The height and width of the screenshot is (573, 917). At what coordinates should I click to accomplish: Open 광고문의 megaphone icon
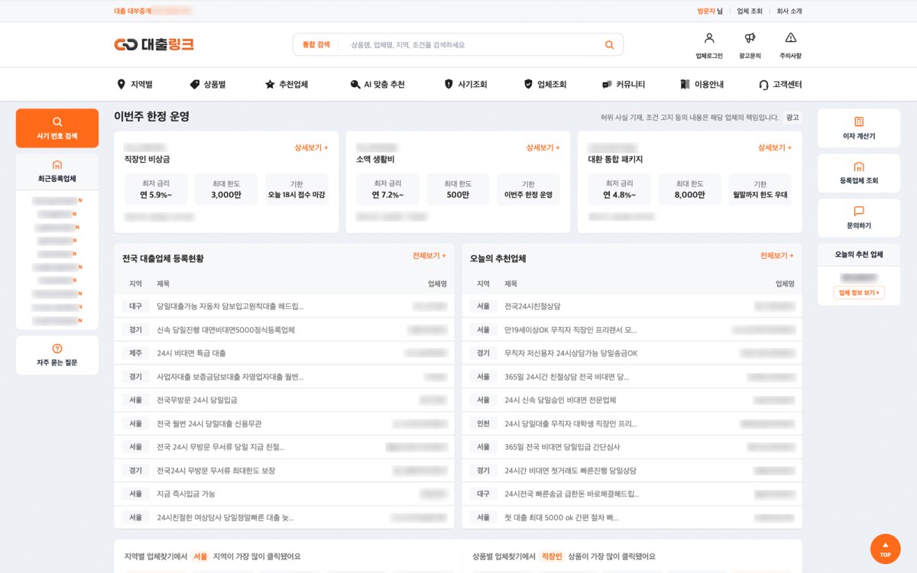click(x=750, y=37)
